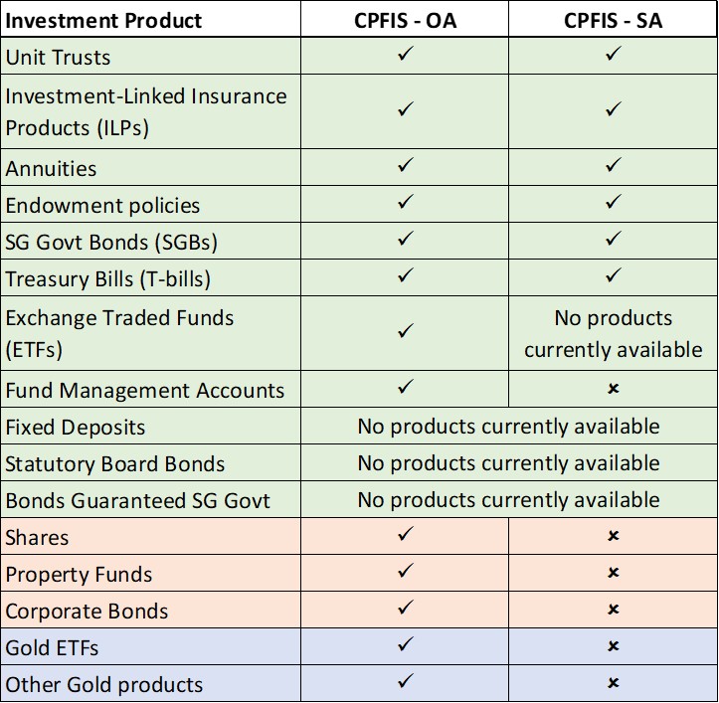
Task: Select the CPFIS - SA column header
Action: point(613,20)
